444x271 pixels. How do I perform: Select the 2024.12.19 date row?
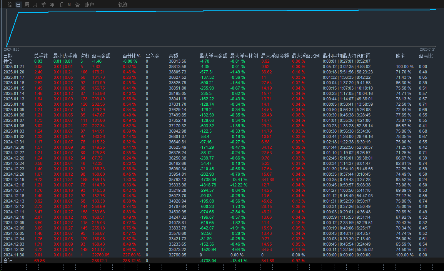(14, 180)
